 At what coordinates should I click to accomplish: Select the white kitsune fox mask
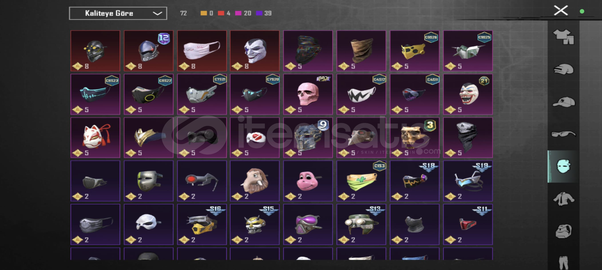pyautogui.click(x=95, y=137)
